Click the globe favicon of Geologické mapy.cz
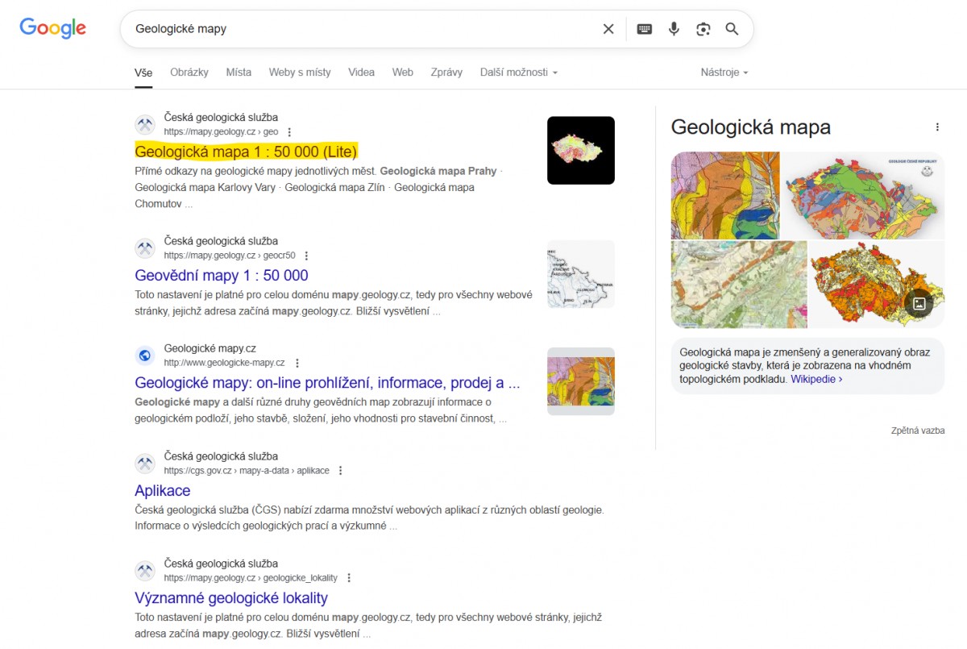 click(145, 356)
